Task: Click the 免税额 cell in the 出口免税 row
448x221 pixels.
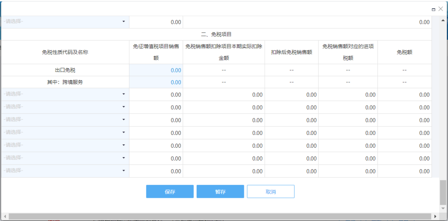Action: 404,70
